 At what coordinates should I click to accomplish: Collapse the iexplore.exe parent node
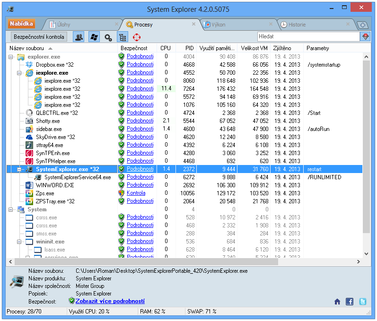click(x=19, y=73)
